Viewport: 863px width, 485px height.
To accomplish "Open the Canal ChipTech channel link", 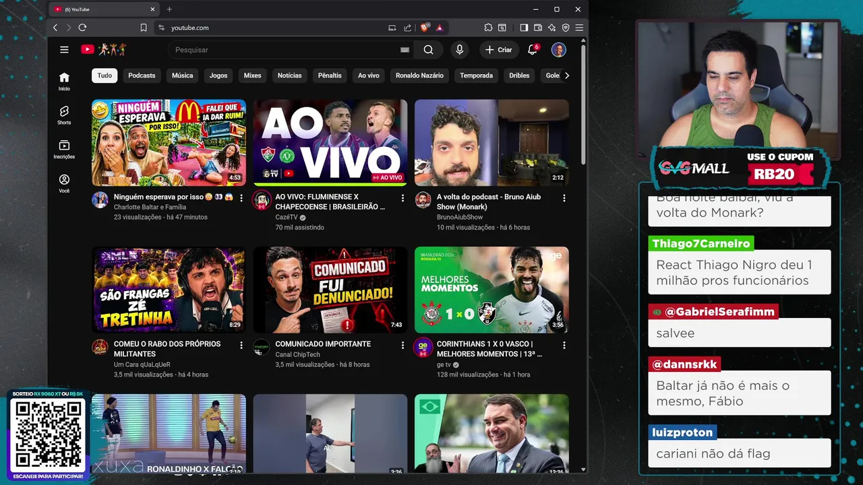I will click(297, 354).
